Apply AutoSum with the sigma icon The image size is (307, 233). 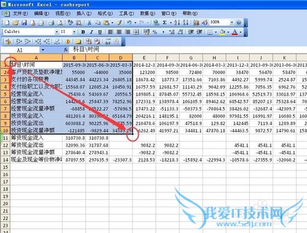[165, 23]
